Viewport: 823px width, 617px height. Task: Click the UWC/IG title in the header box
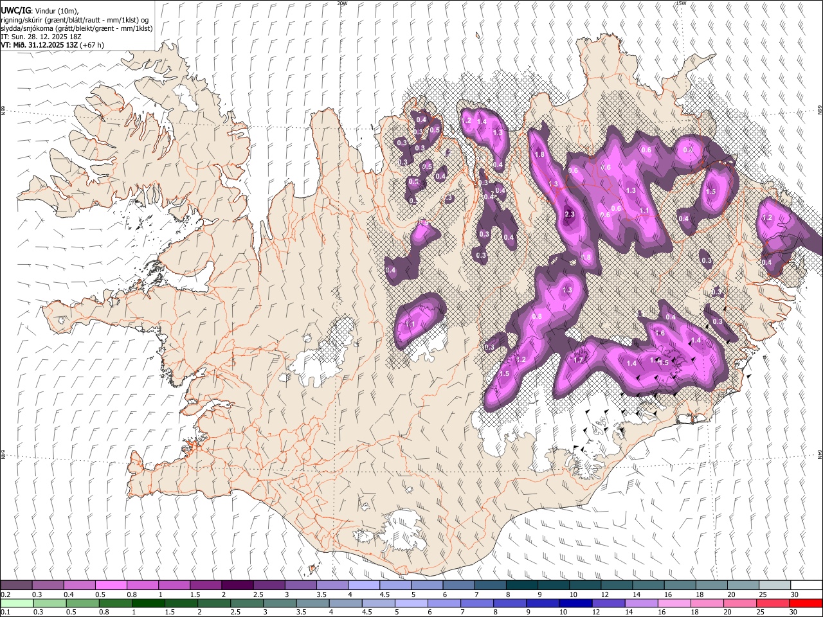coord(15,11)
